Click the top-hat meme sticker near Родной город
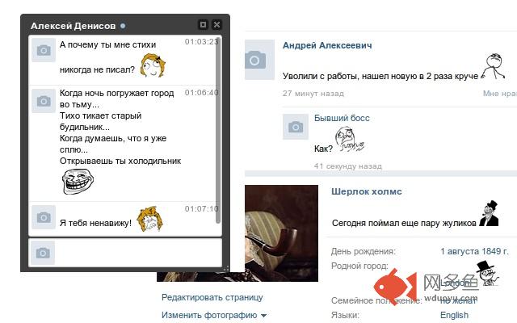517x323 pixels. point(487,273)
